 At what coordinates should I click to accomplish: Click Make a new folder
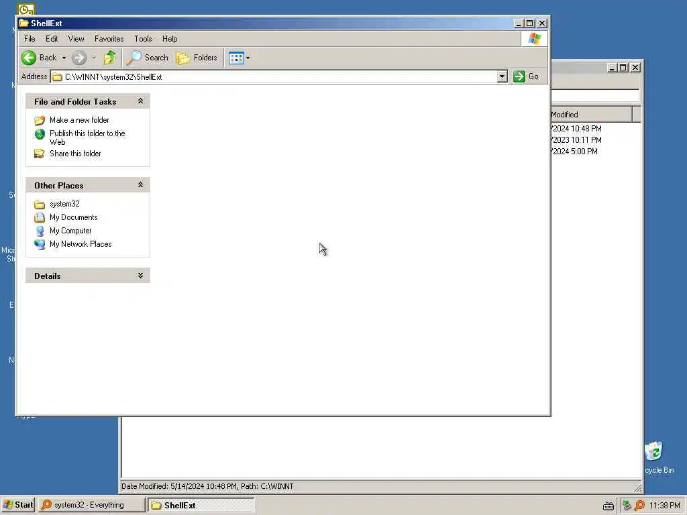(79, 119)
